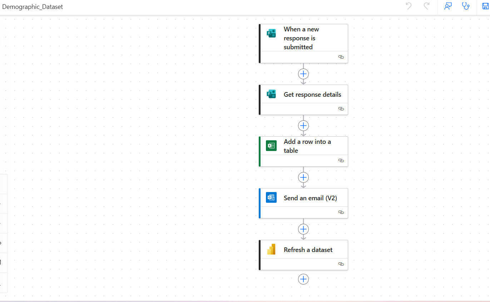Screen dimensions: 490x302
Task: Select the Send an email (V2) title
Action: pyautogui.click(x=310, y=198)
